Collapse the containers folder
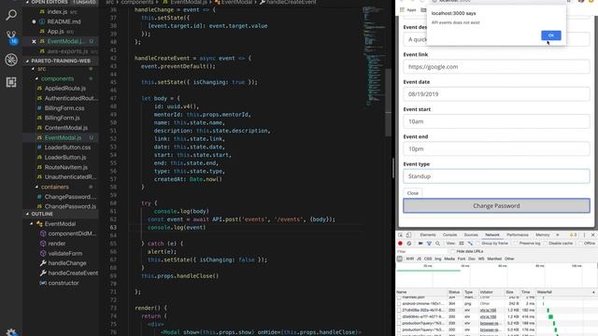This screenshot has height=336, width=598. pyautogui.click(x=37, y=187)
